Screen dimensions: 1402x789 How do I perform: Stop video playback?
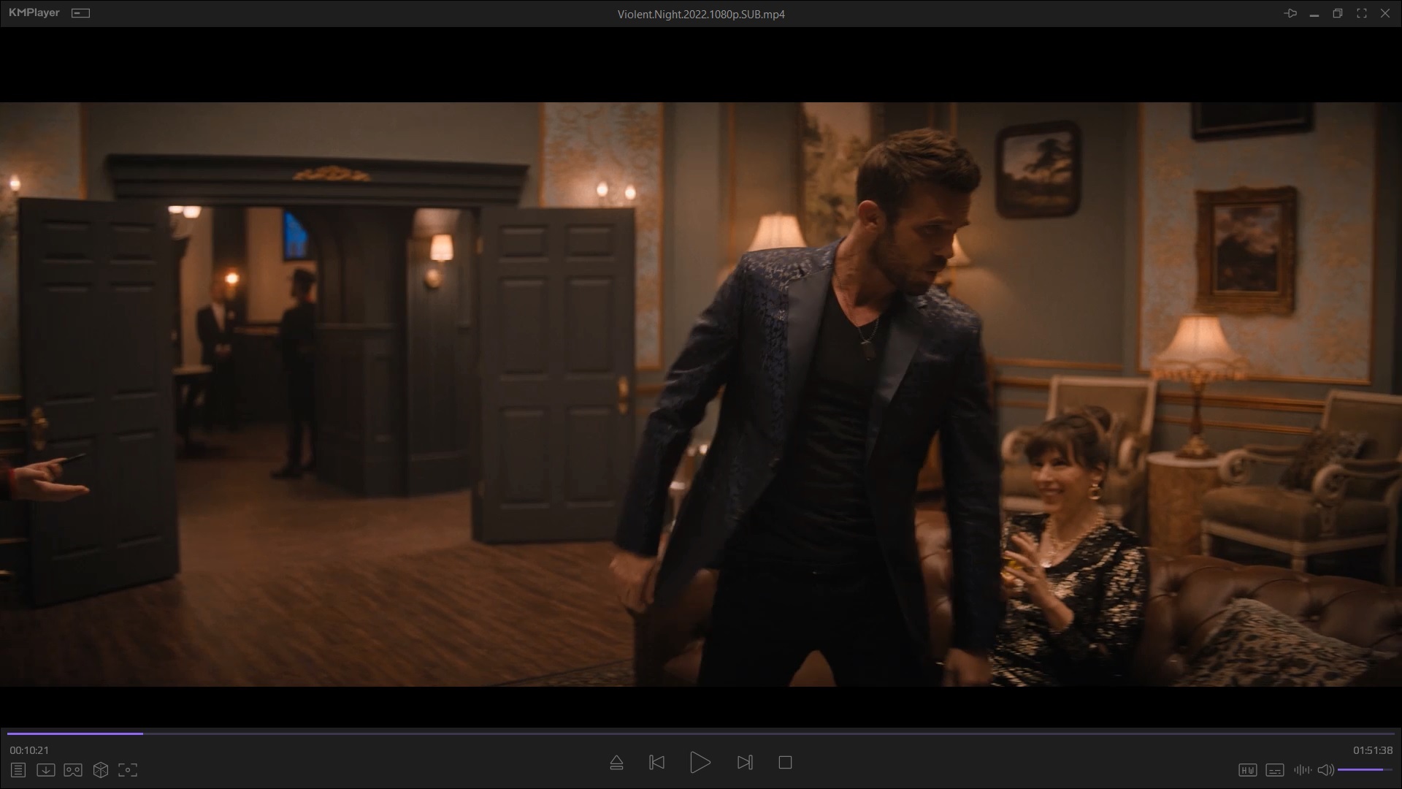tap(785, 763)
